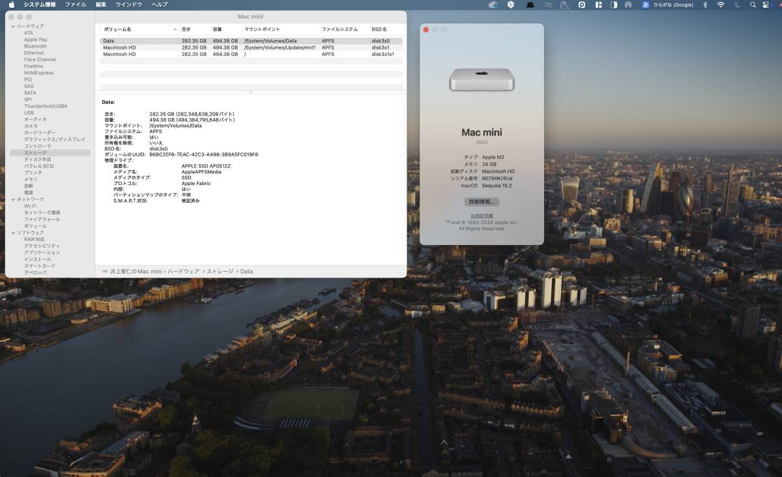Click the Mac mini image in About window

[x=482, y=79]
